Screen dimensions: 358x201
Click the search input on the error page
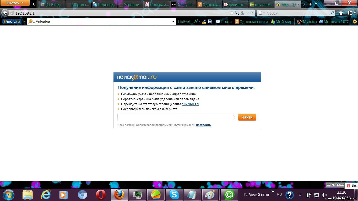(x=176, y=118)
